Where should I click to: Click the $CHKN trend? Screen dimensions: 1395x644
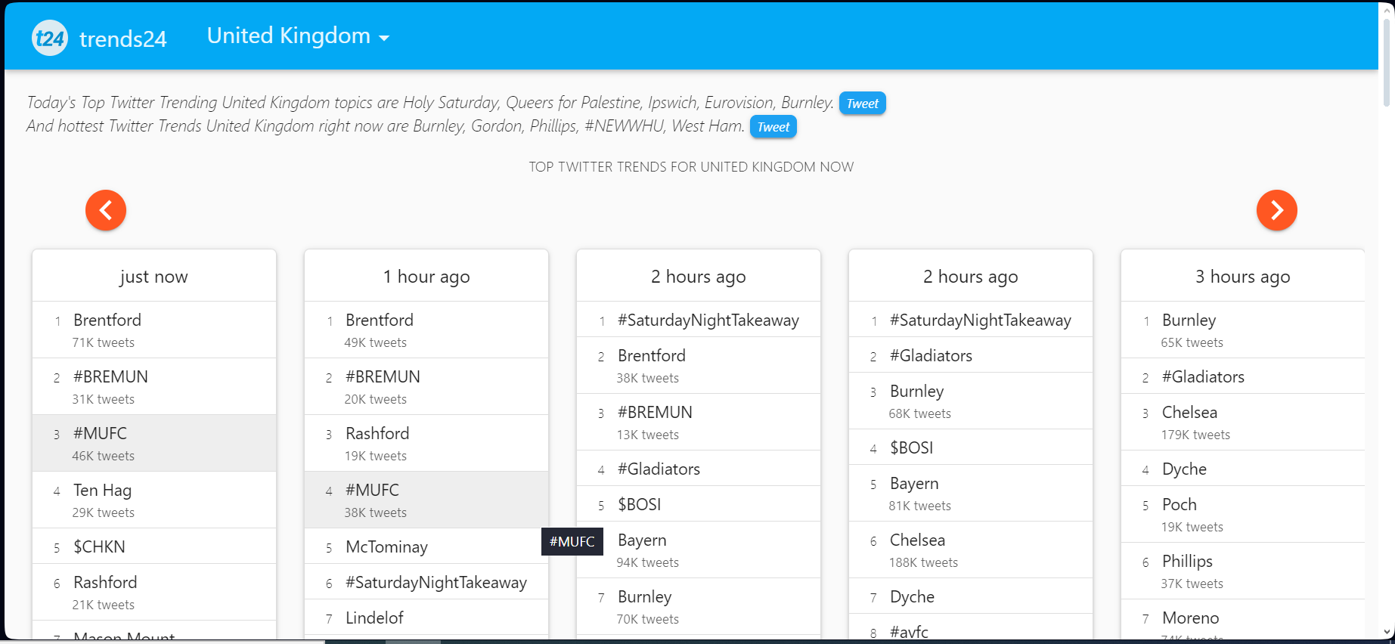[99, 547]
